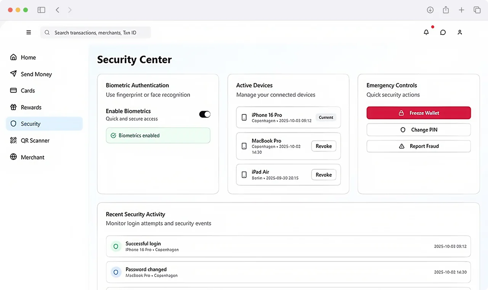Revoke the MacBook Pro device
Image resolution: width=488 pixels, height=290 pixels.
pos(324,146)
